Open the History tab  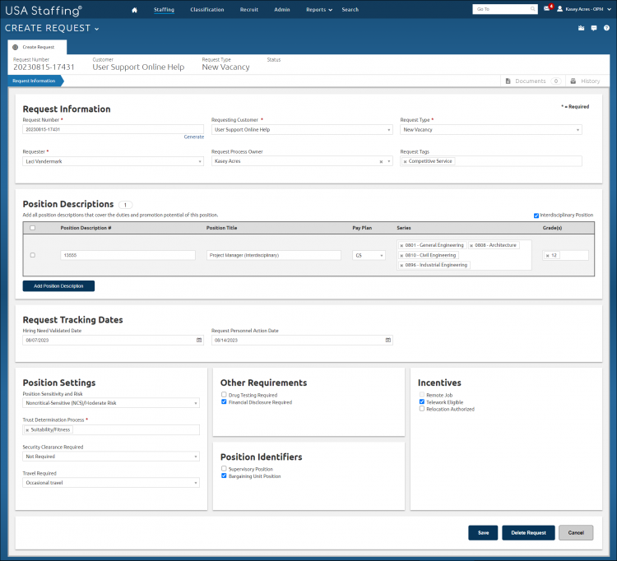(x=586, y=81)
